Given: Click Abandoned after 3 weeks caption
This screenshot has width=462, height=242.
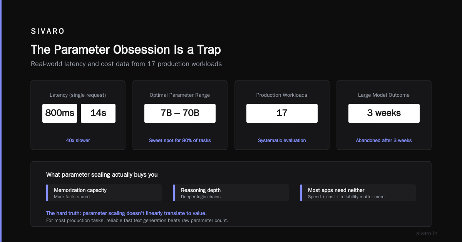Looking at the screenshot, I should pyautogui.click(x=384, y=141).
